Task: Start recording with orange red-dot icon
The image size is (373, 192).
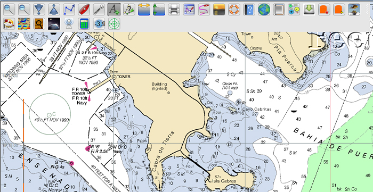Action: pyautogui.click(x=324, y=10)
